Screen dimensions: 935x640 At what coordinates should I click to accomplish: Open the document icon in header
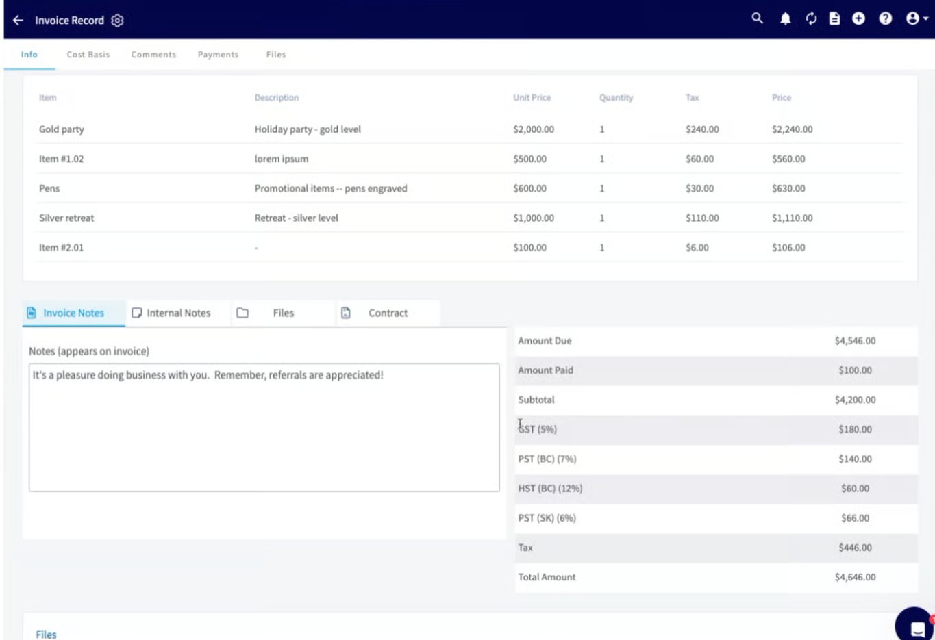[x=834, y=18]
